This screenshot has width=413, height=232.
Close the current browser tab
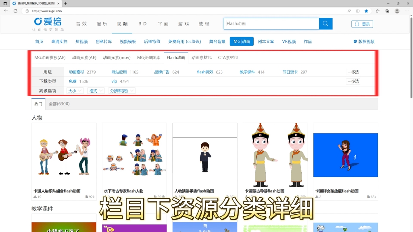[x=58, y=3]
